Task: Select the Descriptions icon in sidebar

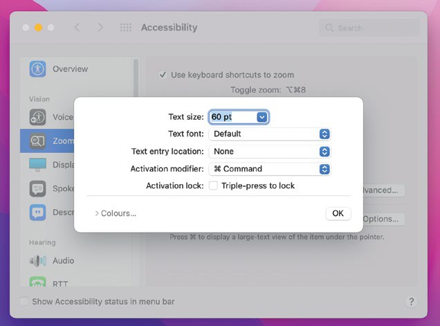Action: 37,212
